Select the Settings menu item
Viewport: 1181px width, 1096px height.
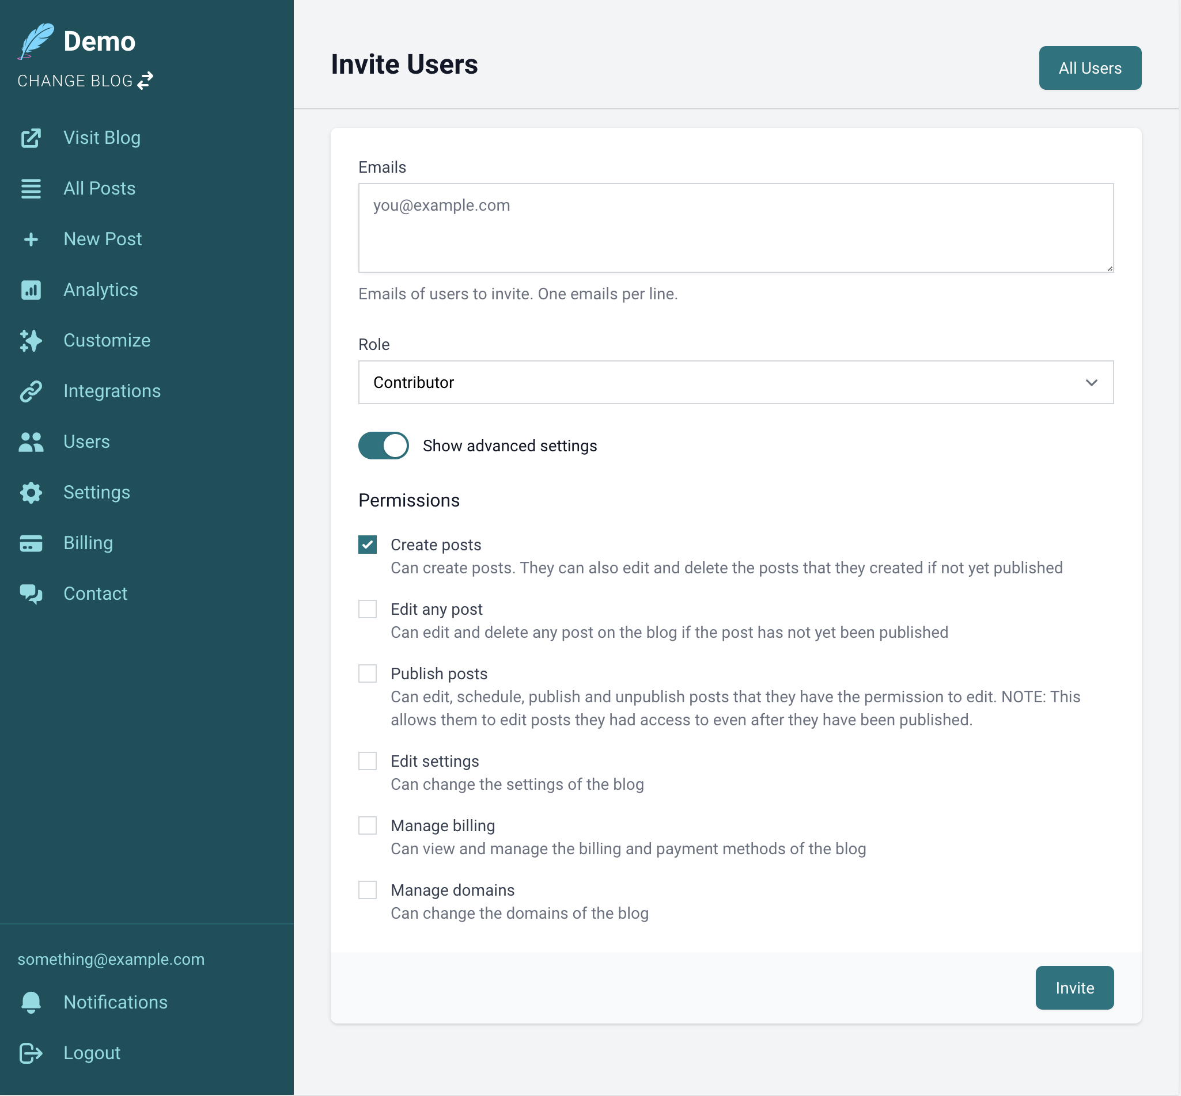tap(97, 492)
